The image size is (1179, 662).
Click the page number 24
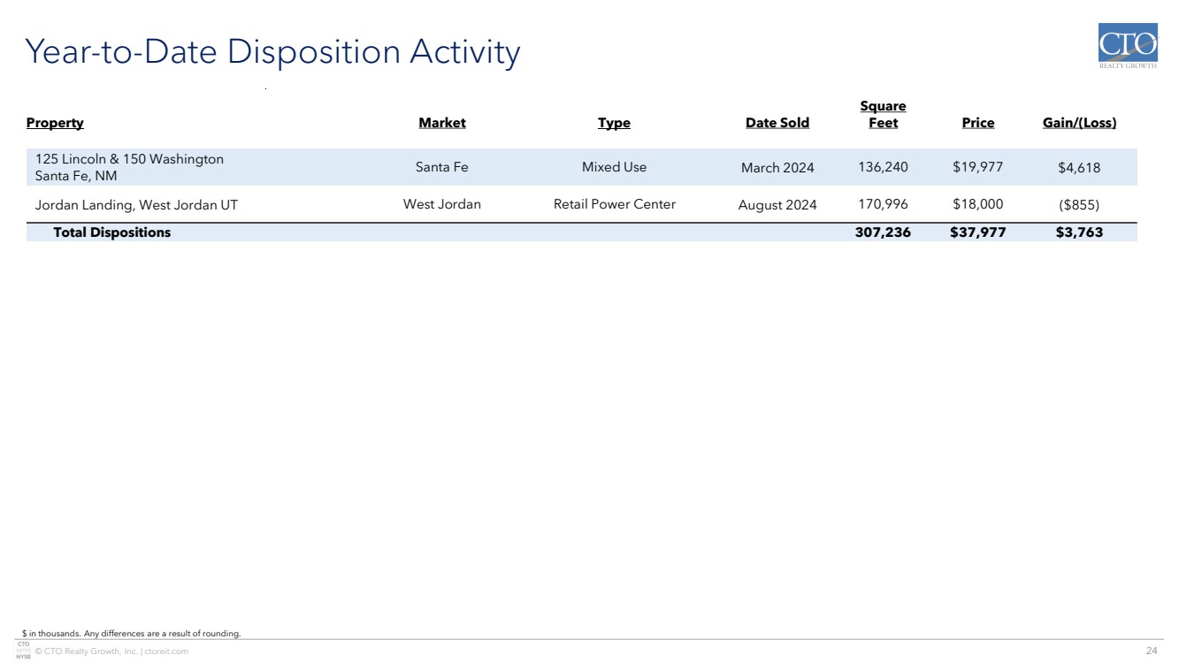click(x=1151, y=651)
